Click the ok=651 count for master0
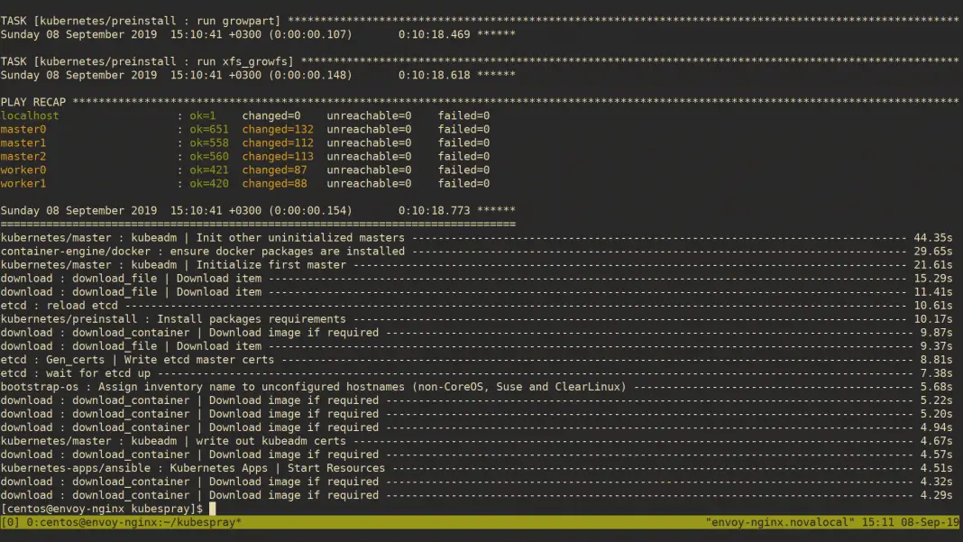This screenshot has height=542, width=963. (x=209, y=129)
